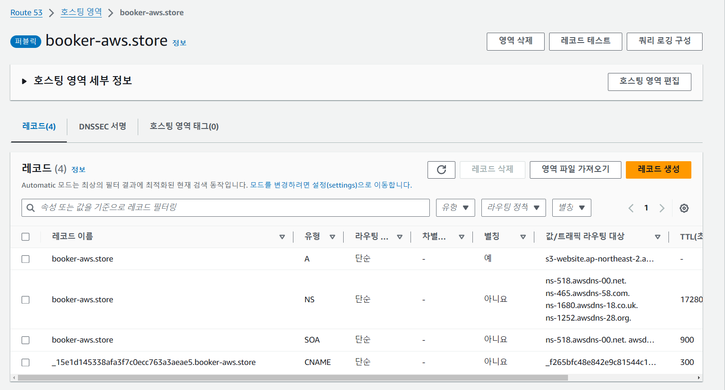The width and height of the screenshot is (725, 390).
Task: Open 정보 link next to booker-aws.store title
Action: pyautogui.click(x=179, y=43)
